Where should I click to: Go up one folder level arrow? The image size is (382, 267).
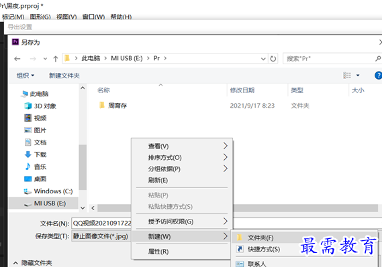click(56, 59)
